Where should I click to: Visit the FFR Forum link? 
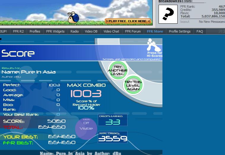click(x=133, y=31)
